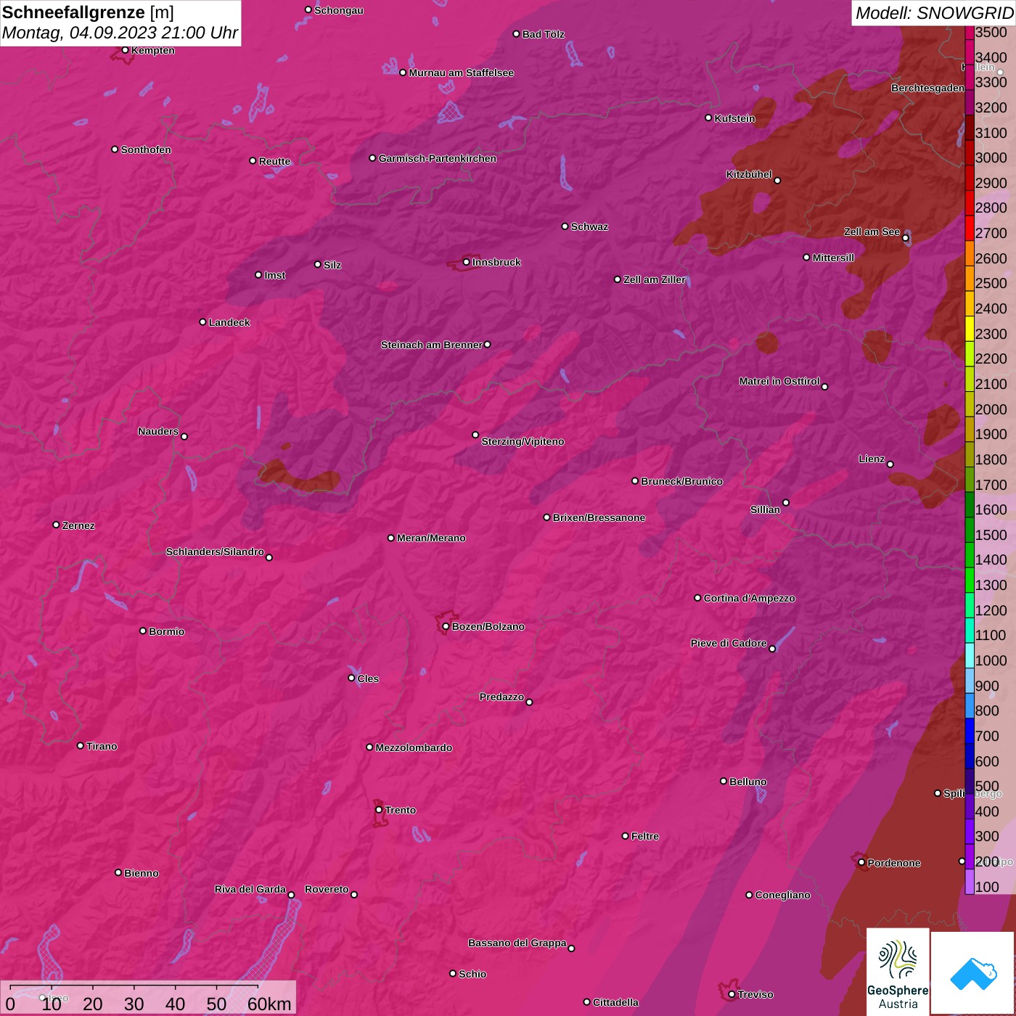
Task: Click the 'Matrei in Osttirol' label
Action: (779, 381)
